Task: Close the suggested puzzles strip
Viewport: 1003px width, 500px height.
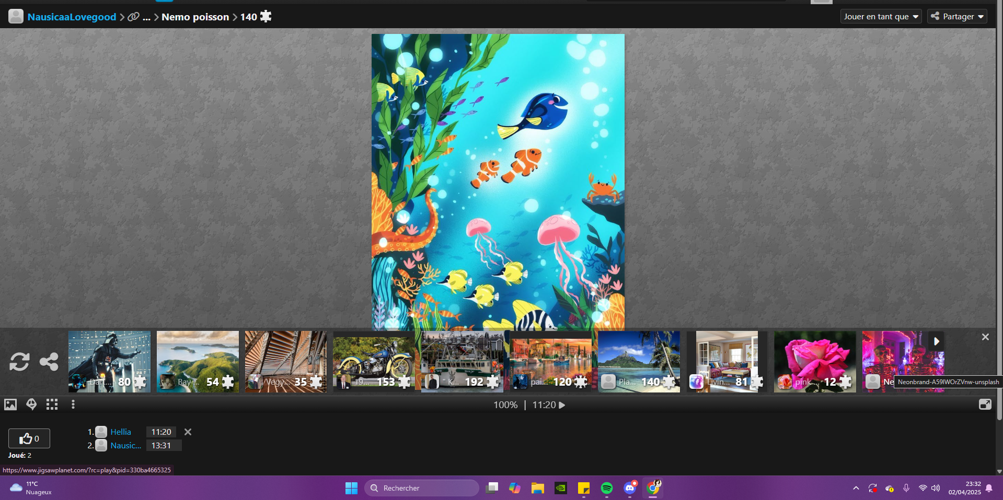Action: [x=985, y=337]
